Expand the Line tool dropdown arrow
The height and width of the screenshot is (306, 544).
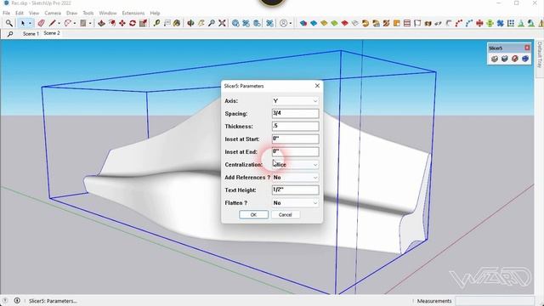[59, 24]
